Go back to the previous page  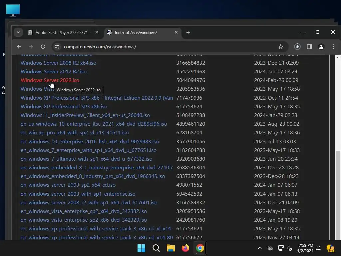click(x=19, y=47)
